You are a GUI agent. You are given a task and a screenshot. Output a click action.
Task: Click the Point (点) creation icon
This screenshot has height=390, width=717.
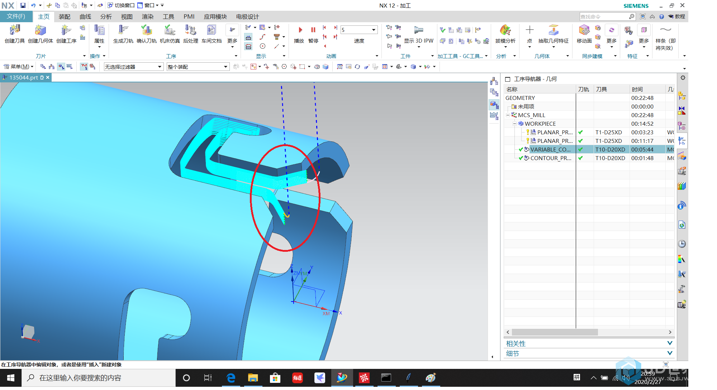tap(530, 30)
